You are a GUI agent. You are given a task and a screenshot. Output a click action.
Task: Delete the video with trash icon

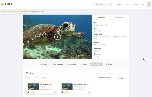(109, 64)
